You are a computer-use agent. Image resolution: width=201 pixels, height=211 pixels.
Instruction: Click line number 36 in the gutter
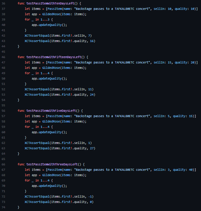click(3, 3)
